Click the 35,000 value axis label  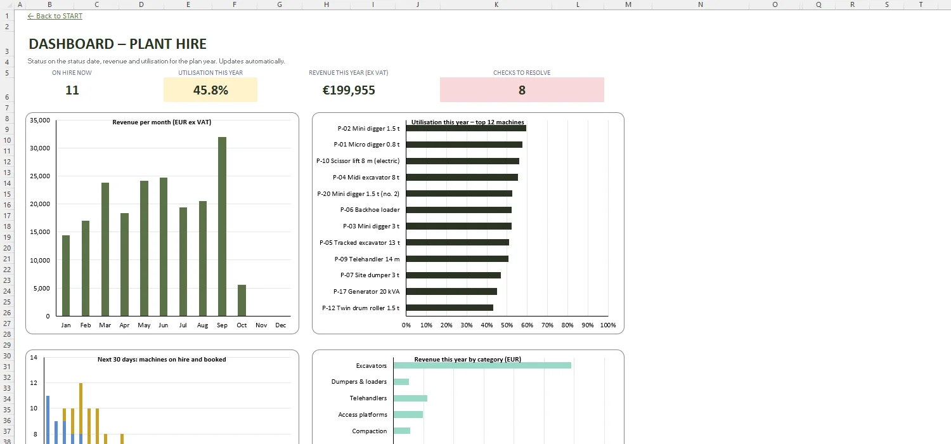(x=39, y=120)
